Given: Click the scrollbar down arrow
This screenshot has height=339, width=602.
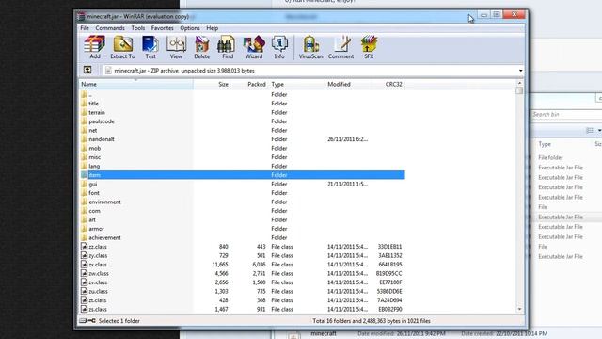Looking at the screenshot, I should pos(519,309).
